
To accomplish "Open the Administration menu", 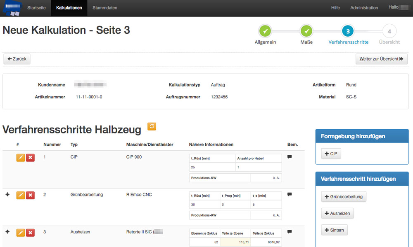I will [x=364, y=8].
